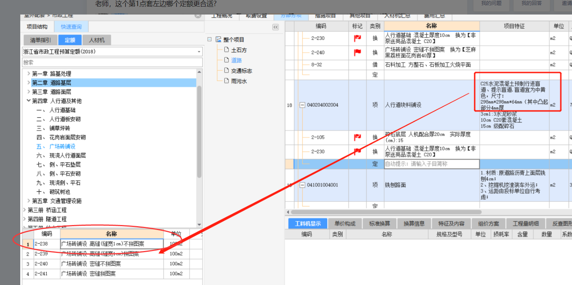Close the left query panel with X
Screen dimensions: 572x285
click(198, 16)
